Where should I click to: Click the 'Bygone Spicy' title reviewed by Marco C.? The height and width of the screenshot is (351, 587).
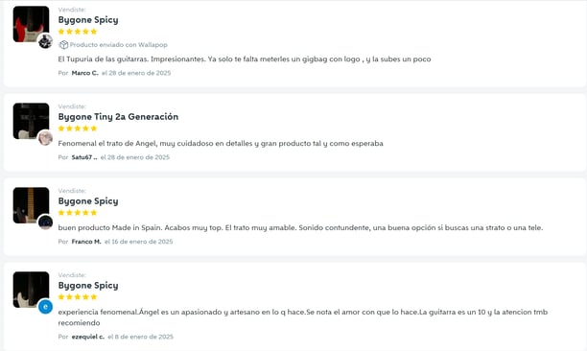click(x=88, y=20)
